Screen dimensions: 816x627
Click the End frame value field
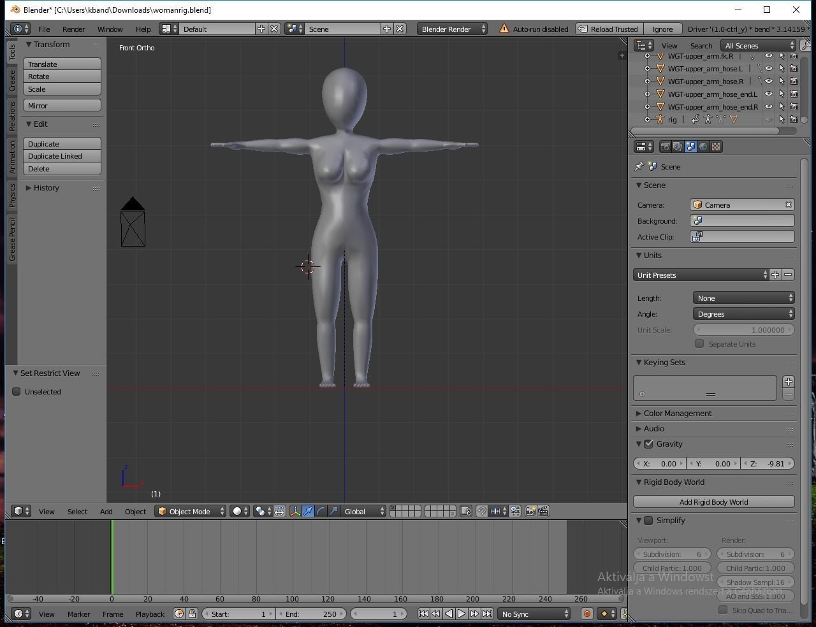311,614
